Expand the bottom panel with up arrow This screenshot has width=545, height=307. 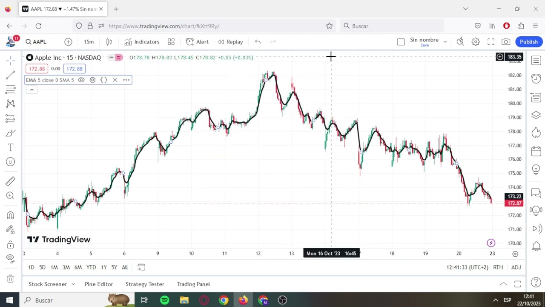coord(503,284)
